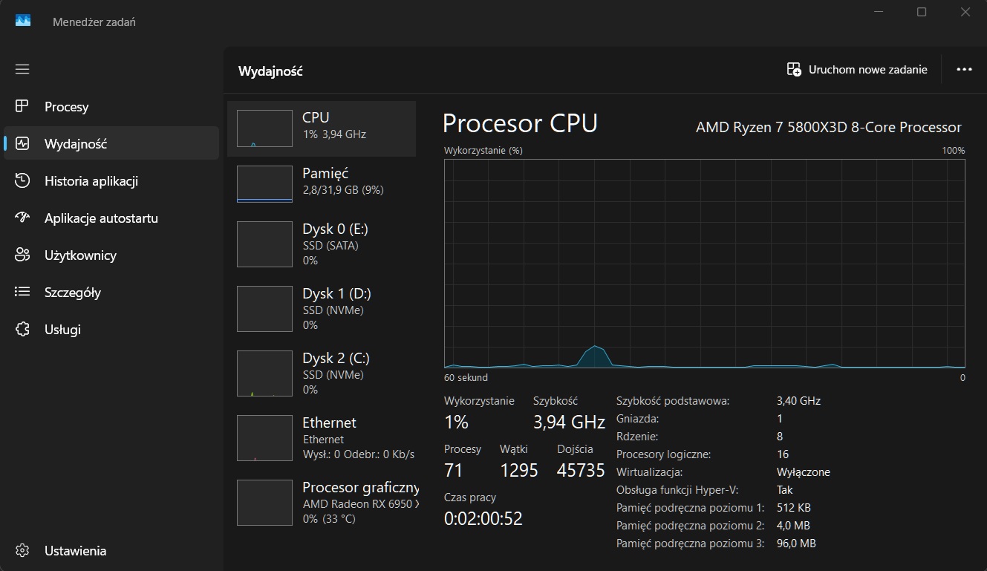Open Historia aplikacji page

pyautogui.click(x=111, y=180)
